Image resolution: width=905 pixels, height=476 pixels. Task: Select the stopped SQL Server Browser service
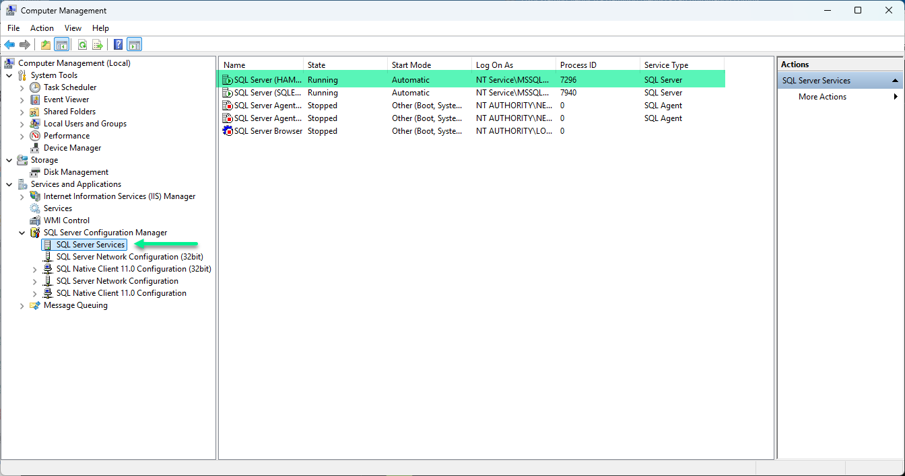tap(268, 131)
